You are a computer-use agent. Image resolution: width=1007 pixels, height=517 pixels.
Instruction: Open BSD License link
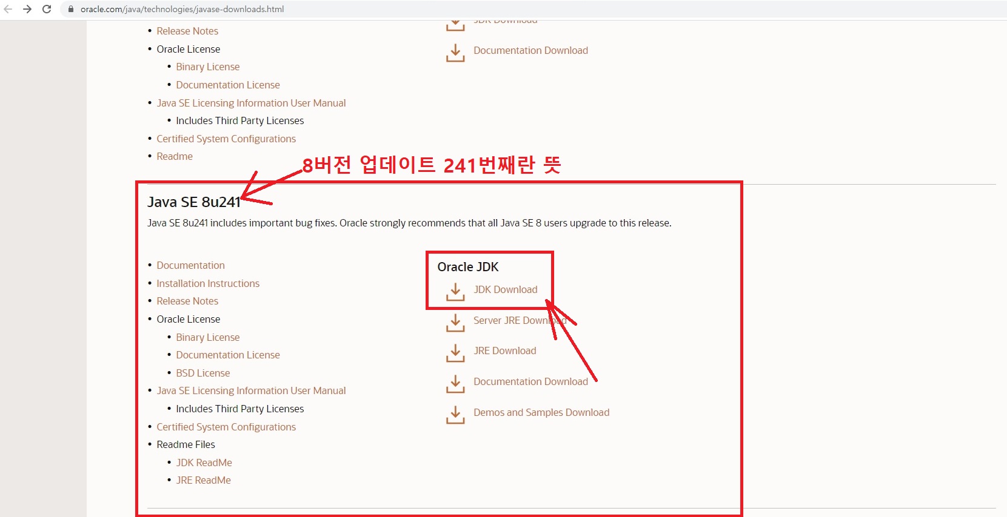203,373
